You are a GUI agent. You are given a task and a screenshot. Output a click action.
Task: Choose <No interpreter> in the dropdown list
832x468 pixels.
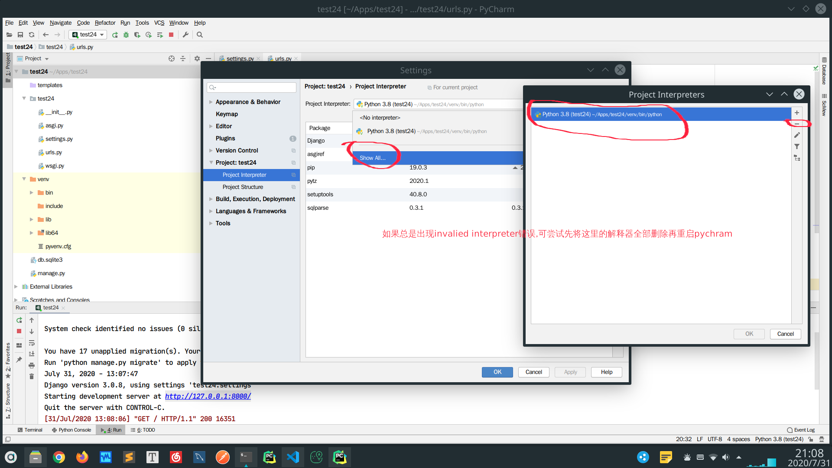380,117
